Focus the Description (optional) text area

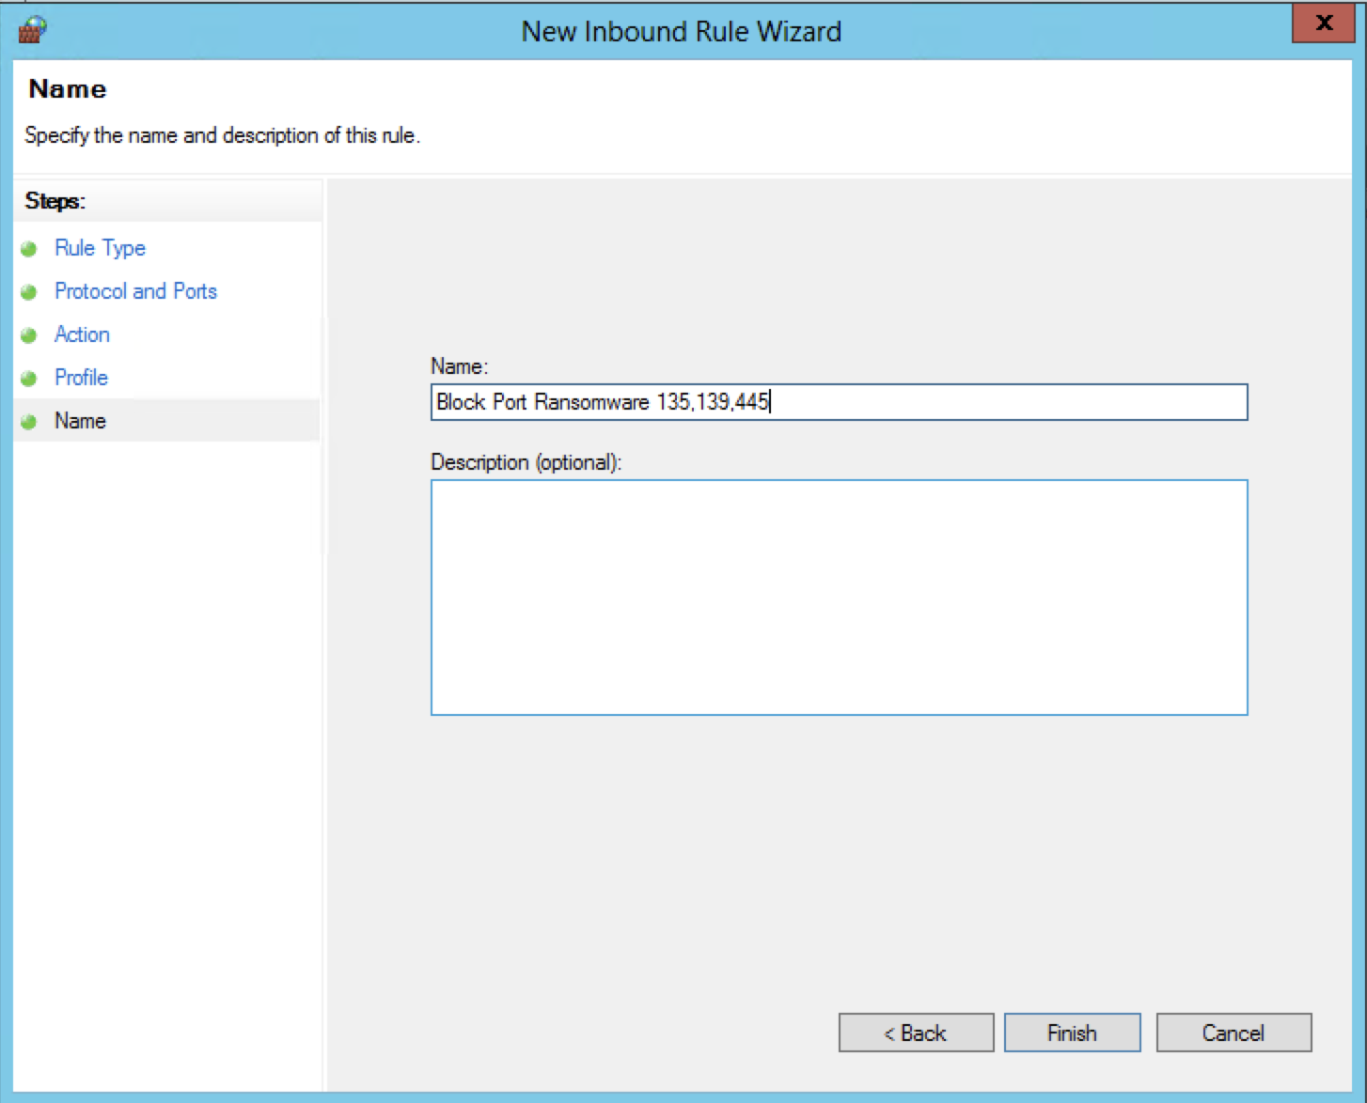click(839, 598)
